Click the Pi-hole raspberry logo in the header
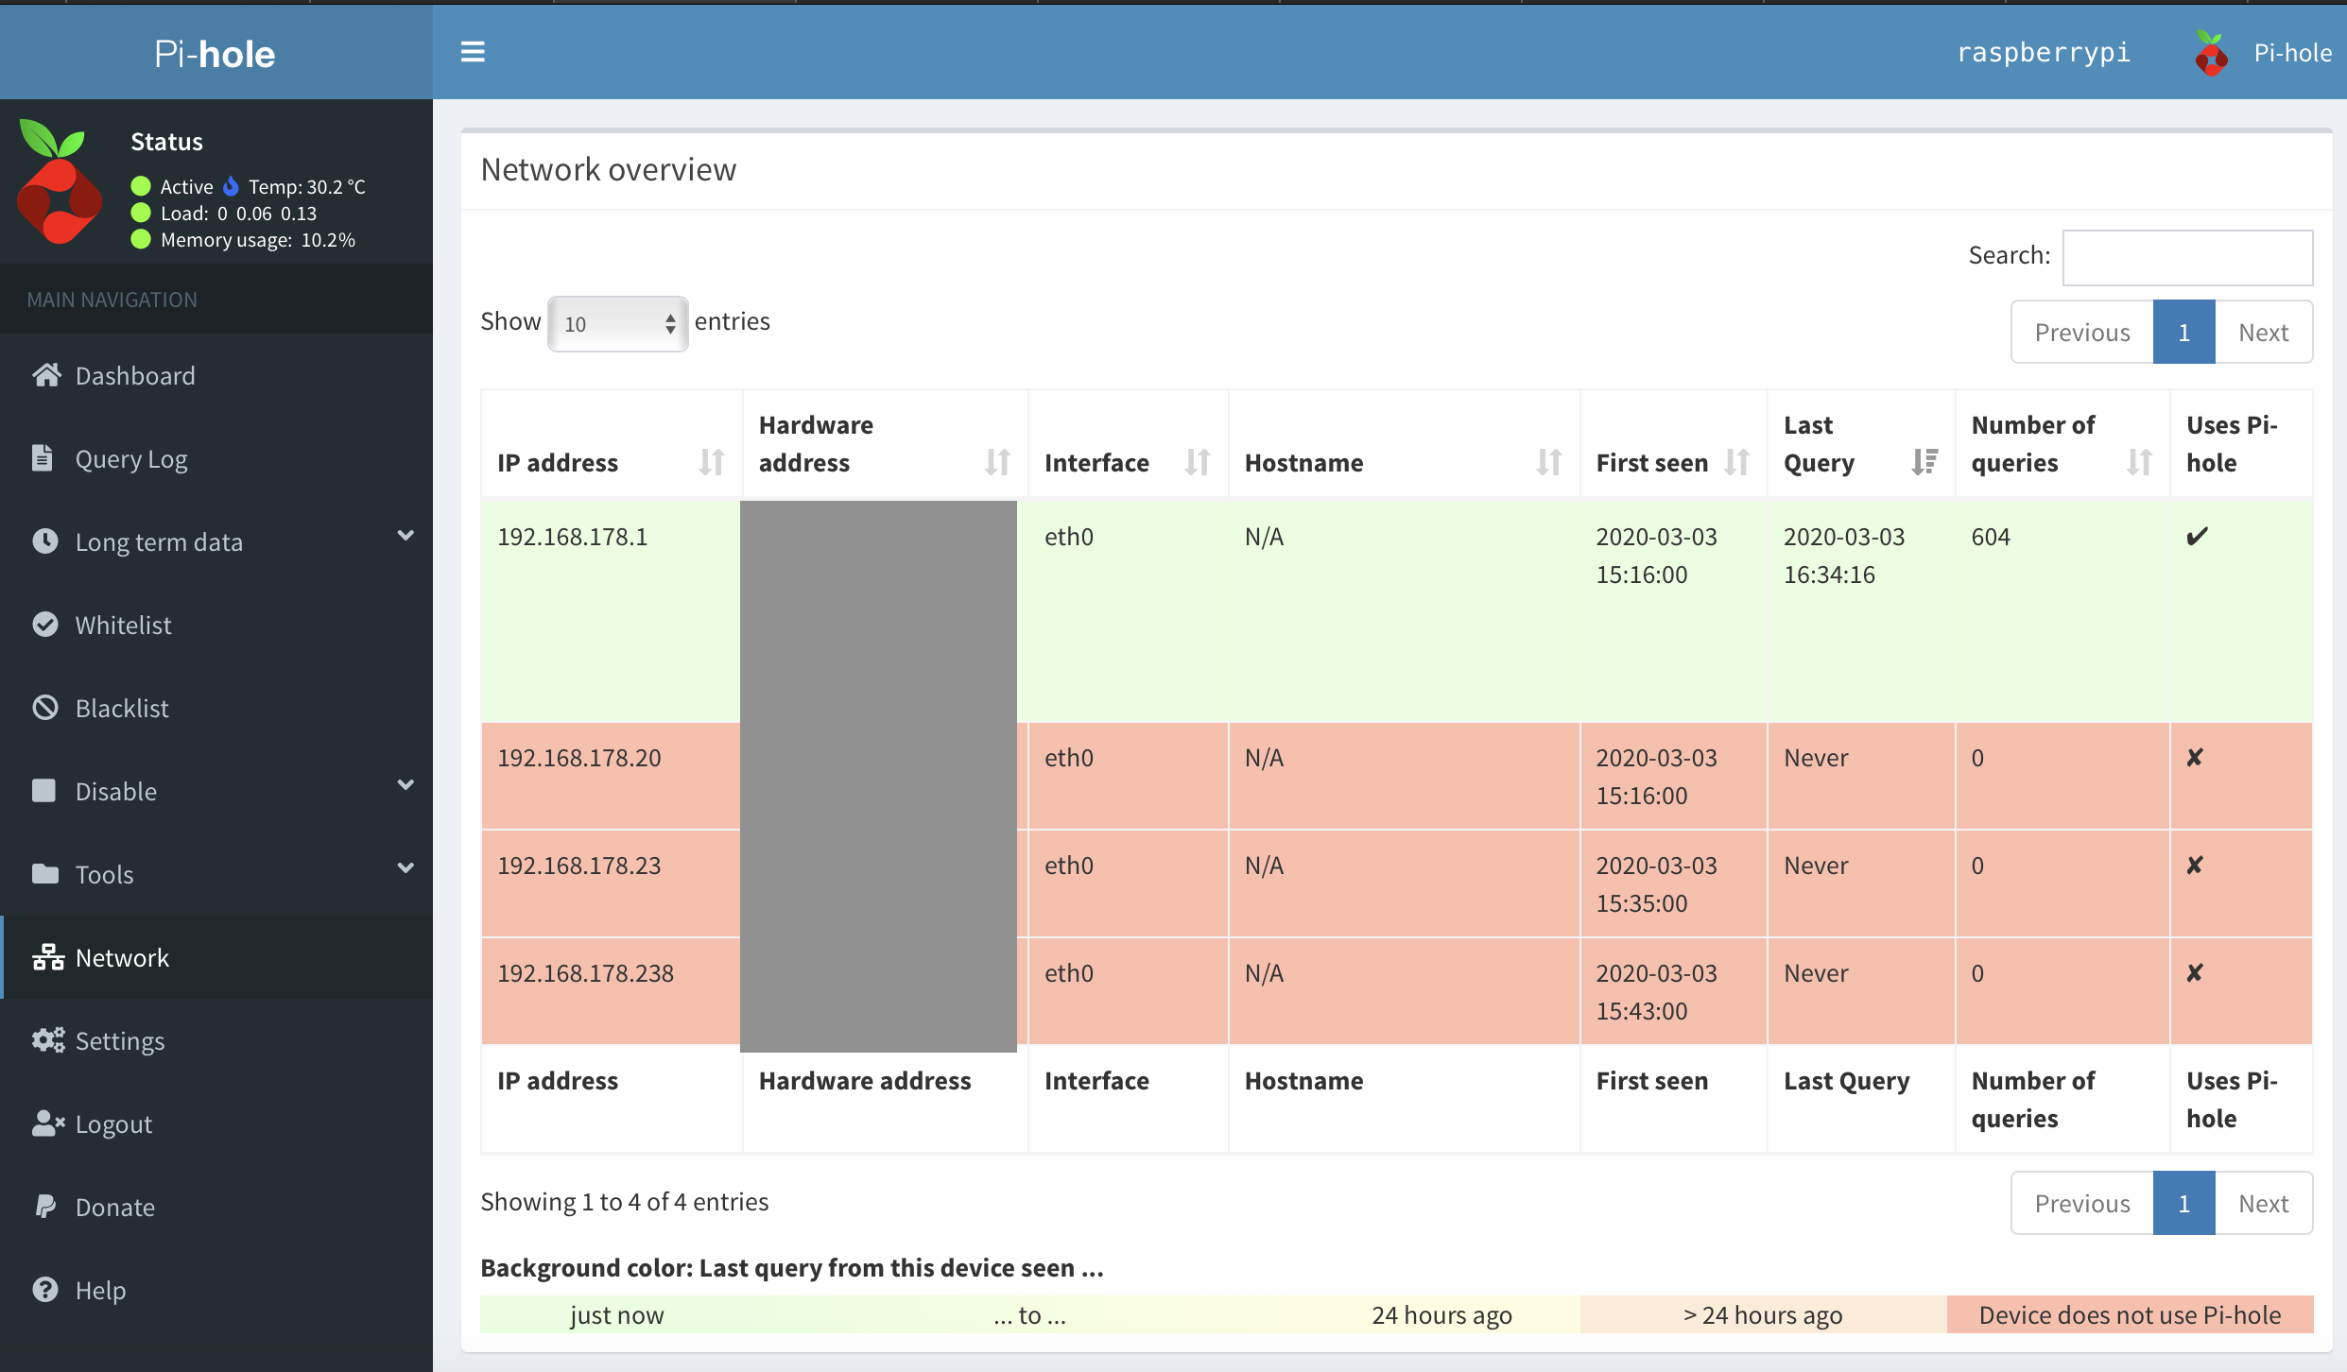 point(2211,53)
